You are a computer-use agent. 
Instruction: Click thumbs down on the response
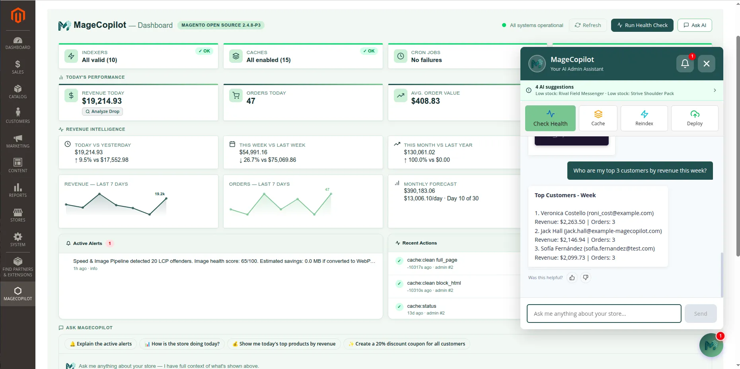586,278
